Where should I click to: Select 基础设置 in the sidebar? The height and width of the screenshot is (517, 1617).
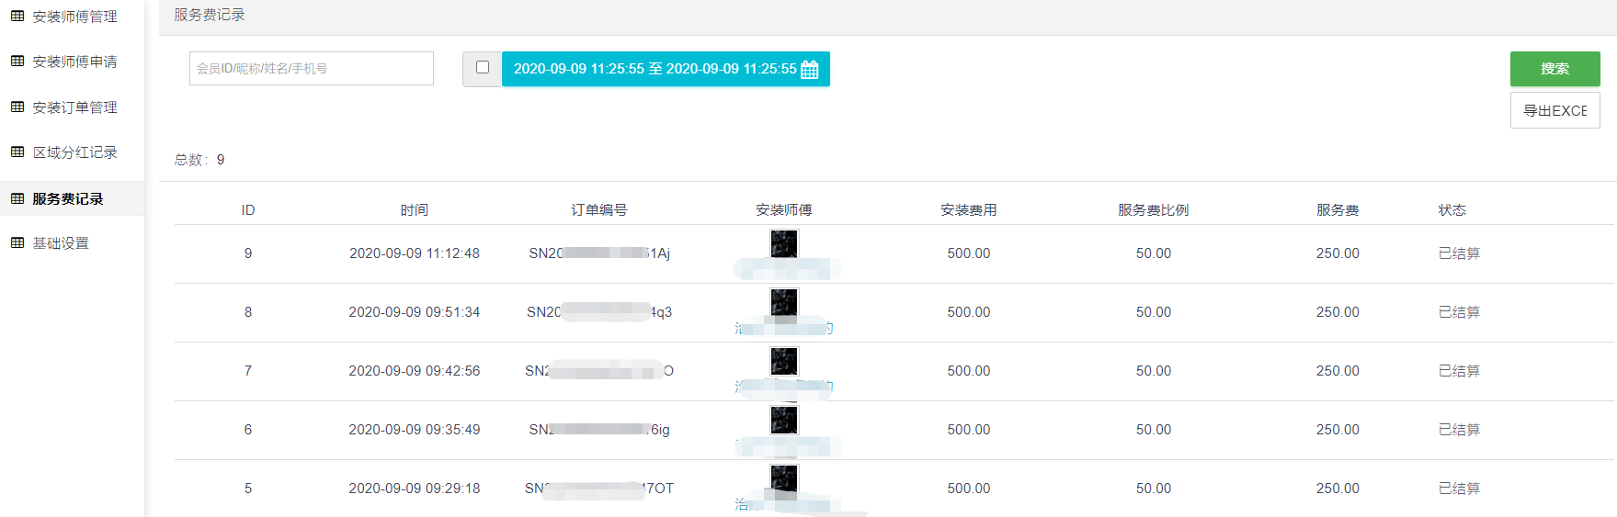tap(61, 243)
